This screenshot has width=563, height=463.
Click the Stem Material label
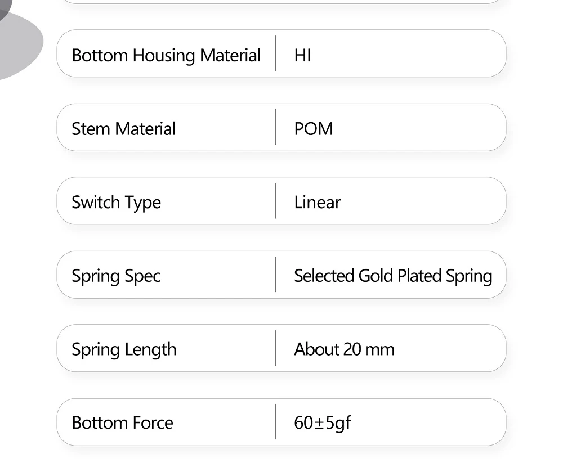123,129
